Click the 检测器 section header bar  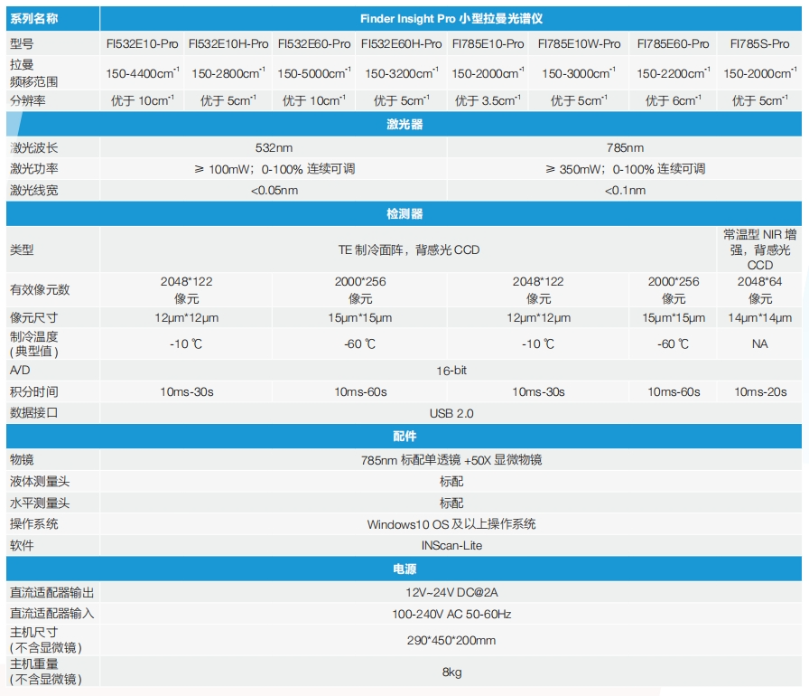pos(404,214)
